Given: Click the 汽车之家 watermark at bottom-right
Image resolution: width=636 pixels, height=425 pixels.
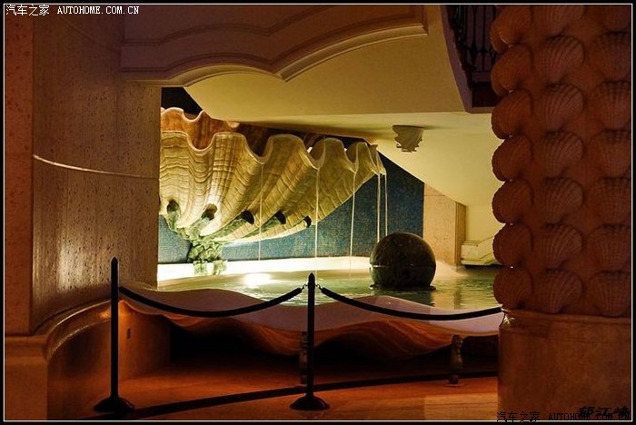Looking at the screenshot, I should [518, 416].
